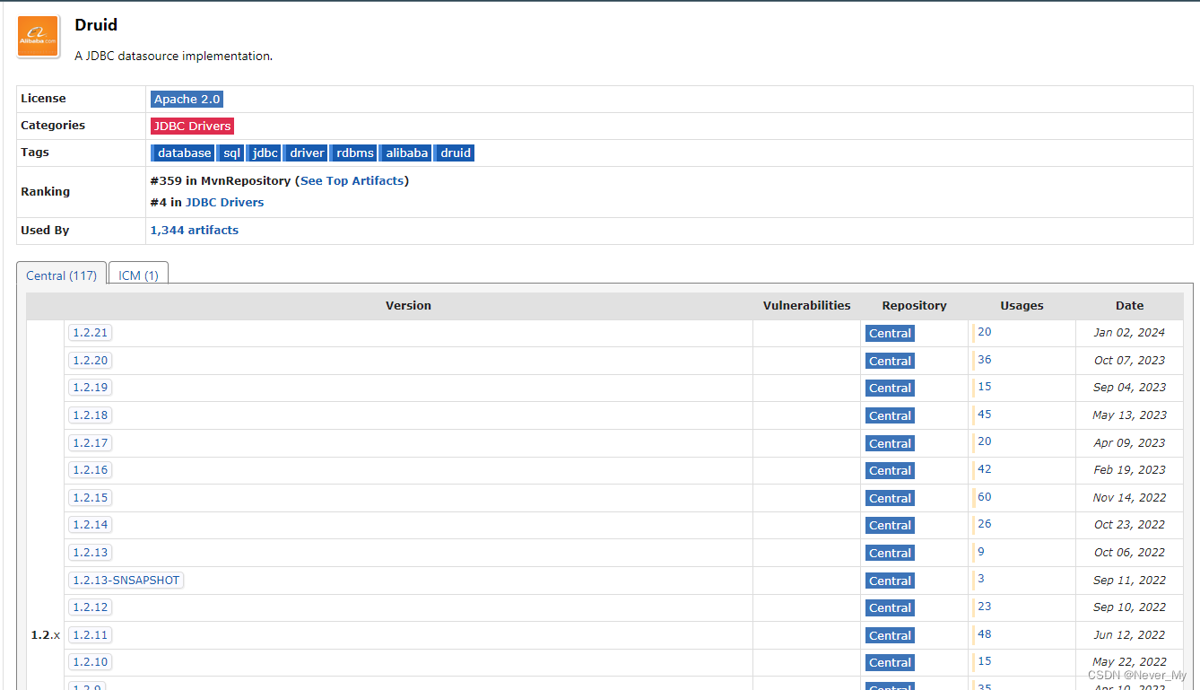The width and height of the screenshot is (1200, 690).
Task: Click Central repository badge for 1.2.15
Action: coord(890,498)
